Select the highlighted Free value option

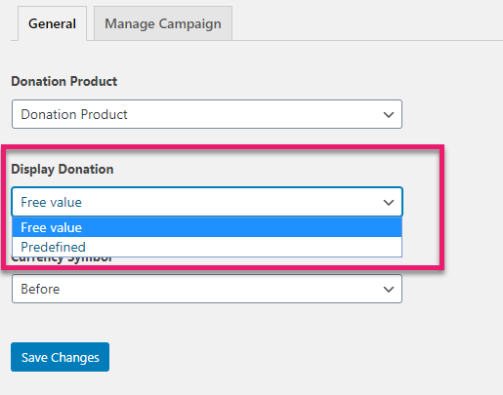(207, 227)
